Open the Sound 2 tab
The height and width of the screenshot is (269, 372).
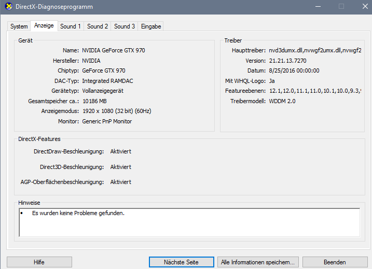tap(97, 26)
